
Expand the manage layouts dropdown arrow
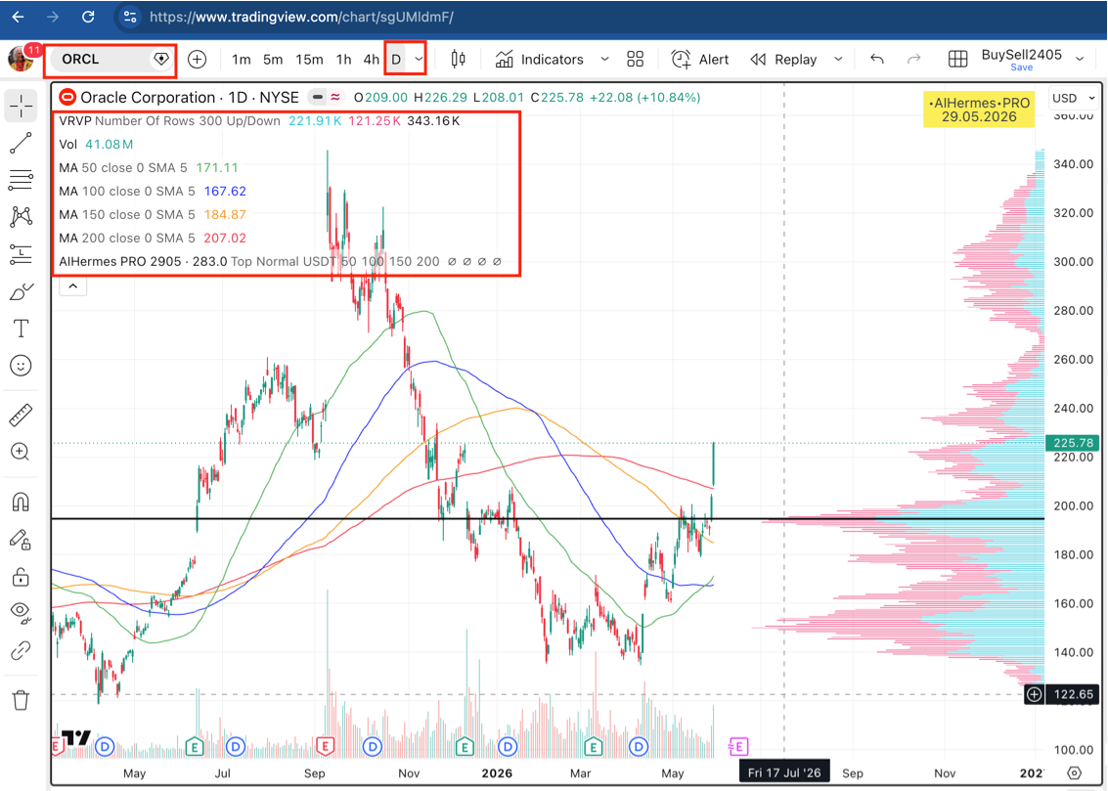tap(1079, 60)
